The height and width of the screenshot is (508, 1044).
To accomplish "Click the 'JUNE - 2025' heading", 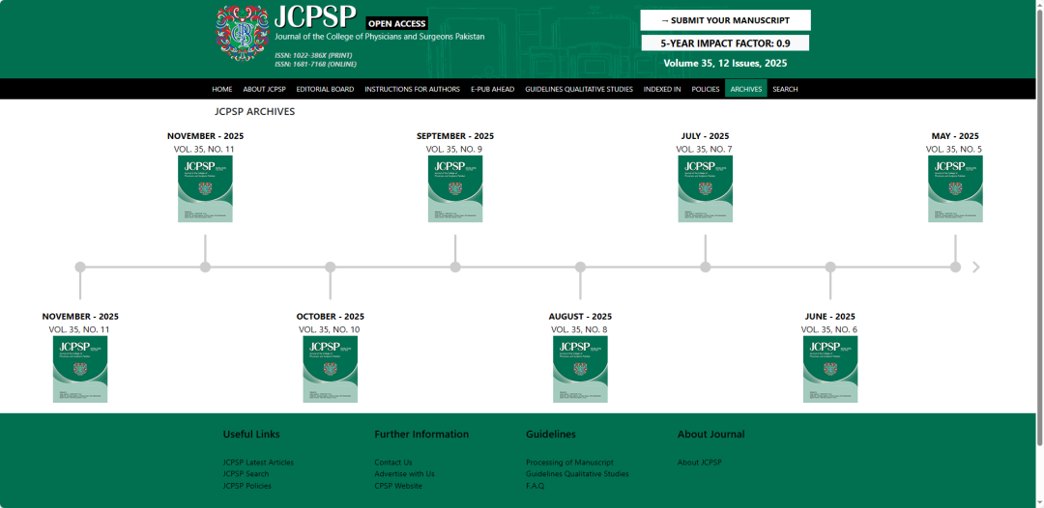I will [830, 317].
